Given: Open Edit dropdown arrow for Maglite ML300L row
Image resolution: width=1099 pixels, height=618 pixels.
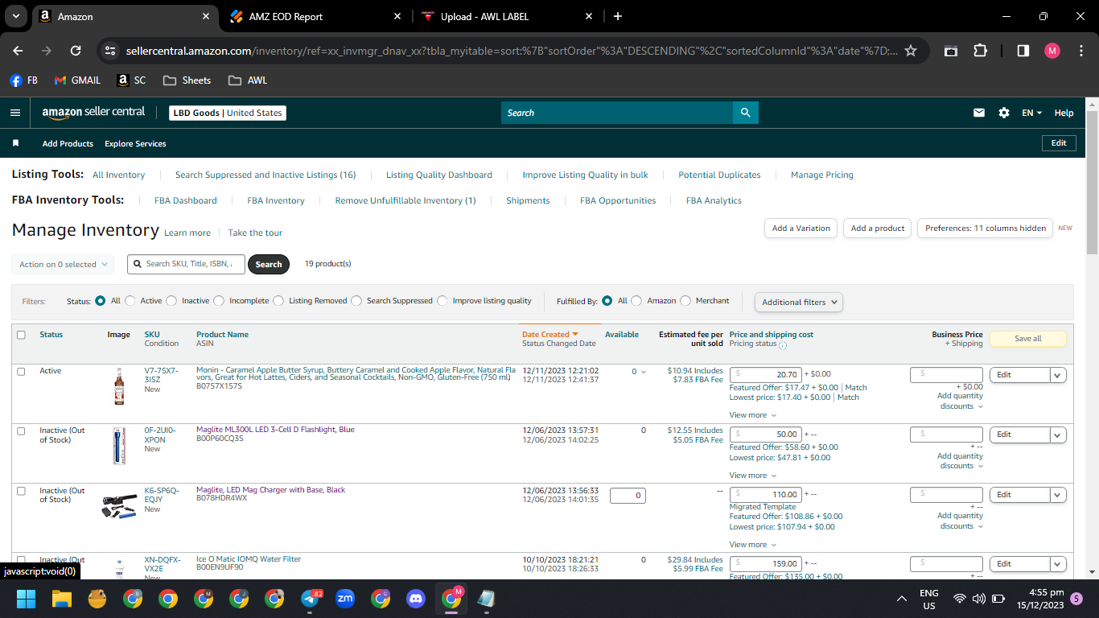Looking at the screenshot, I should [1058, 435].
